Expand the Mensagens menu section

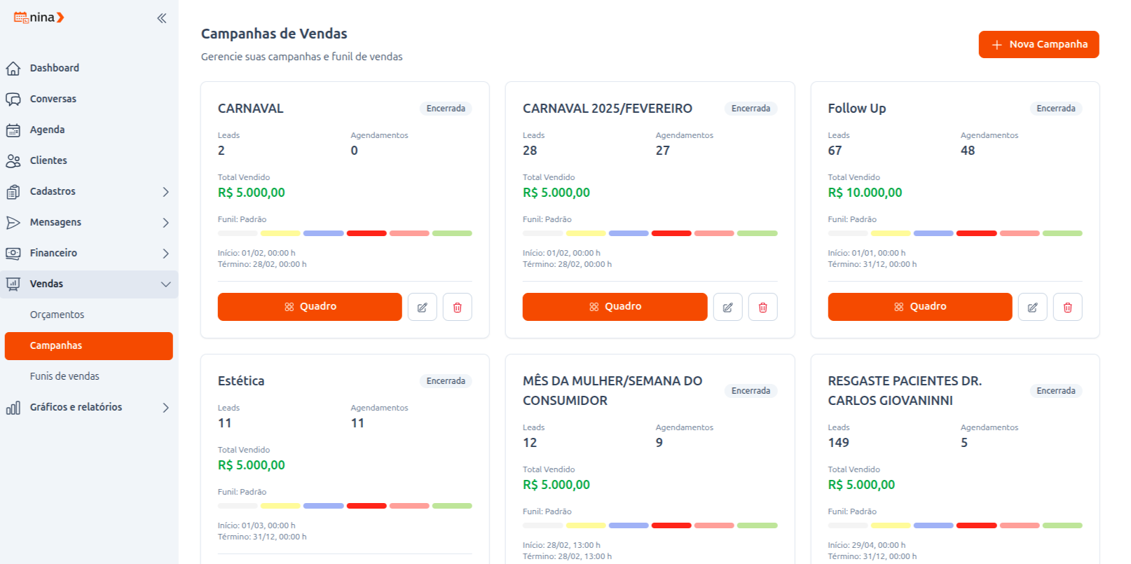pyautogui.click(x=165, y=222)
